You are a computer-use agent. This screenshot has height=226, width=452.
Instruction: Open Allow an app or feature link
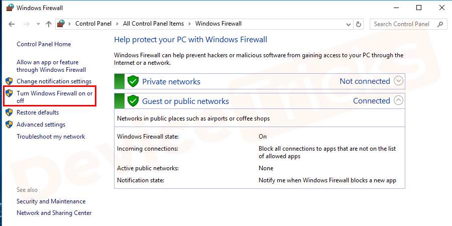[51, 66]
